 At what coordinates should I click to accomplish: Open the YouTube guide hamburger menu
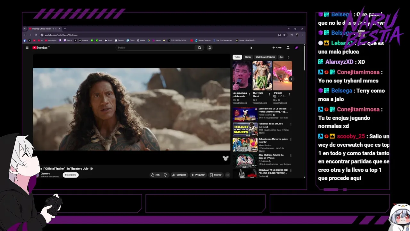27,48
